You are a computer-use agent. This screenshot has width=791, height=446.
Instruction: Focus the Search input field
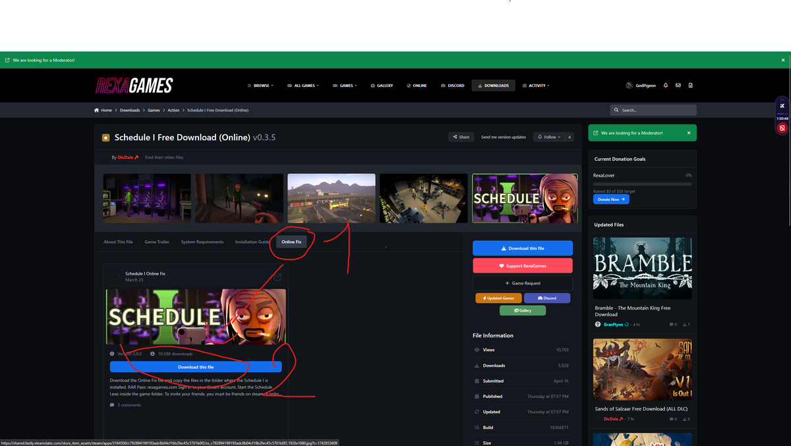click(653, 110)
